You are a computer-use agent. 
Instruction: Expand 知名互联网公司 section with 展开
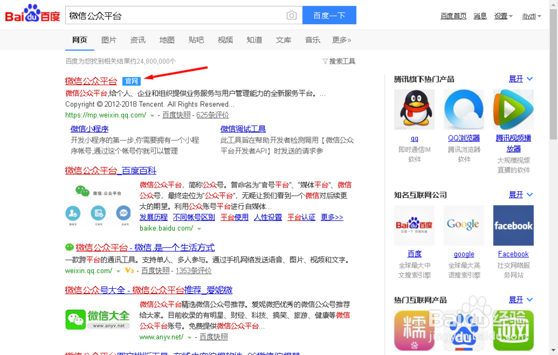(521, 194)
